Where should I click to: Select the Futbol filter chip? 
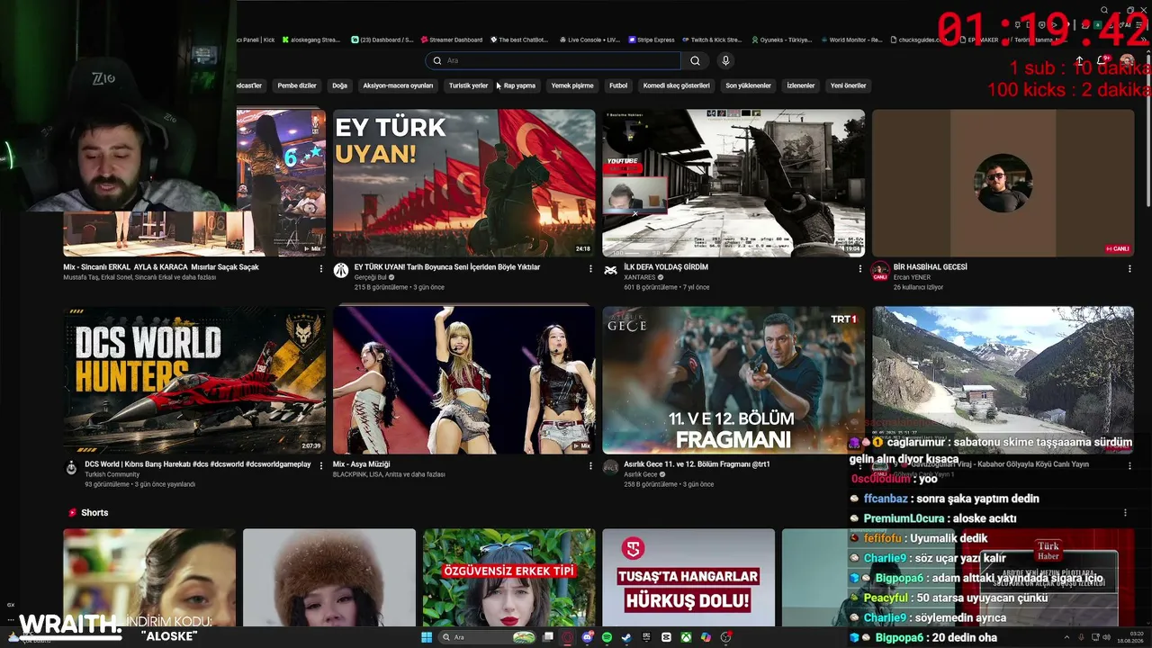618,85
